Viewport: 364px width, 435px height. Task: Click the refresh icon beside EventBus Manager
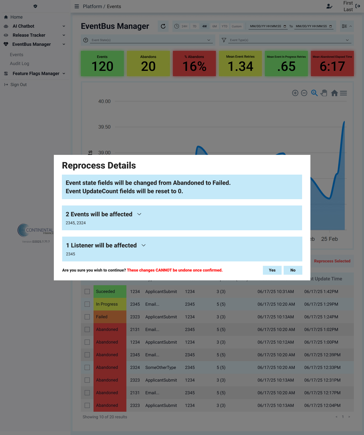[x=163, y=26]
